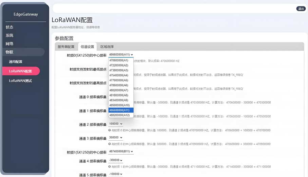
Task: Open the 通道 4 频率偏移量 dropdown
Action: (116, 160)
